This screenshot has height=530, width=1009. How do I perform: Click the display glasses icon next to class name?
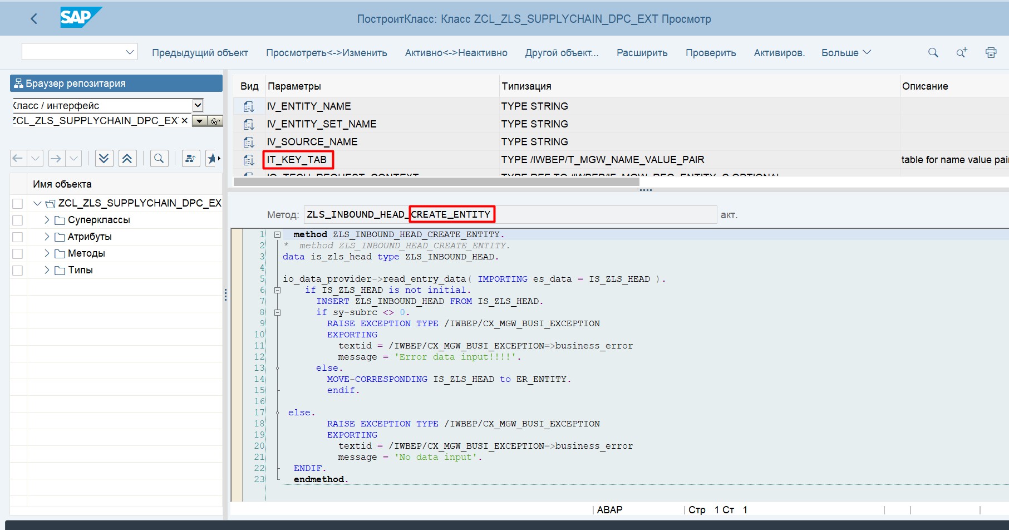pyautogui.click(x=215, y=121)
